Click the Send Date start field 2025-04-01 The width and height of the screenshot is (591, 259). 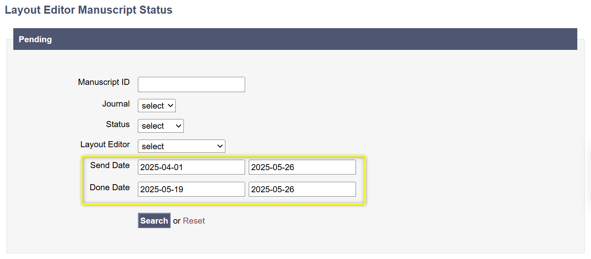(191, 167)
